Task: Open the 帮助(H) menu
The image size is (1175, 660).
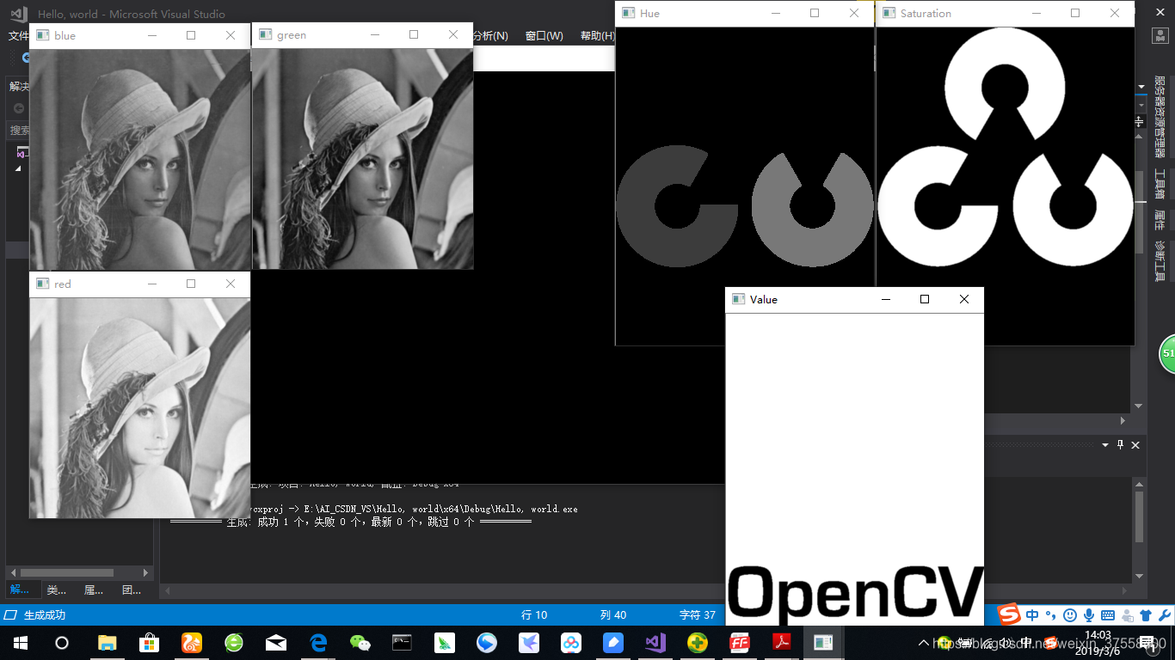Action: (597, 36)
